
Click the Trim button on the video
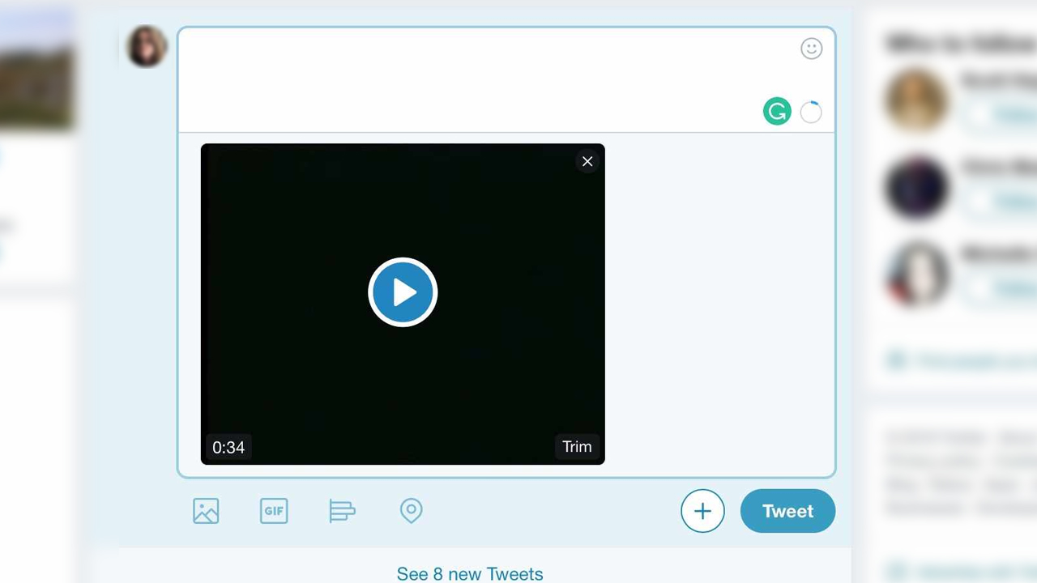(577, 447)
